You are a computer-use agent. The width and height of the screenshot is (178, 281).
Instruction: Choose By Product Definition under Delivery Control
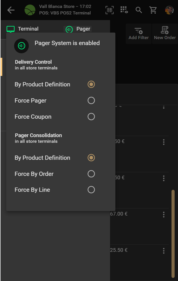coord(91,84)
